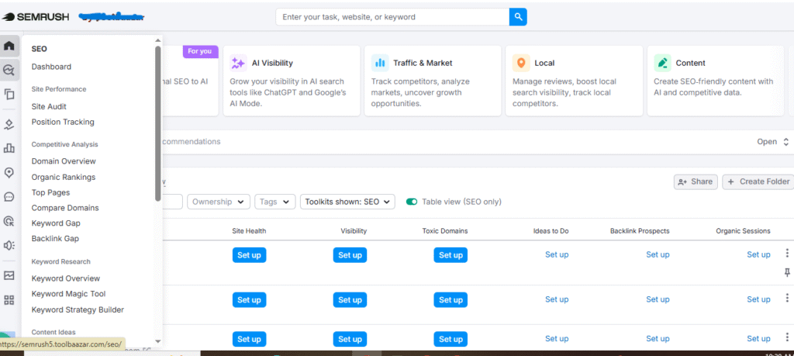This screenshot has width=794, height=356.
Task: Open Keyword Strategy Builder
Action: 78,309
